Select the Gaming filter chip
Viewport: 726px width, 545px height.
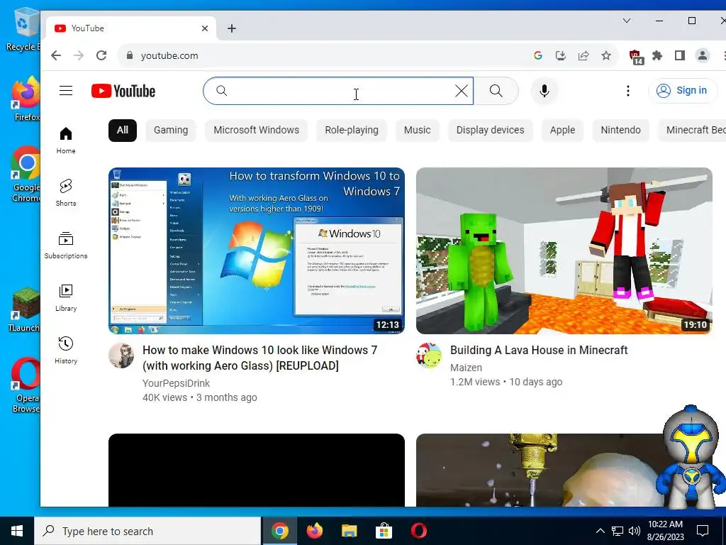171,131
